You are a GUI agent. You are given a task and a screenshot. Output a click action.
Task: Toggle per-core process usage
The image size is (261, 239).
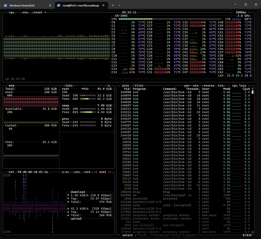(191, 86)
